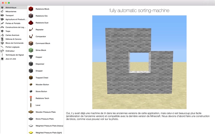Click the Traps sidebar icon

(x=2, y=31)
